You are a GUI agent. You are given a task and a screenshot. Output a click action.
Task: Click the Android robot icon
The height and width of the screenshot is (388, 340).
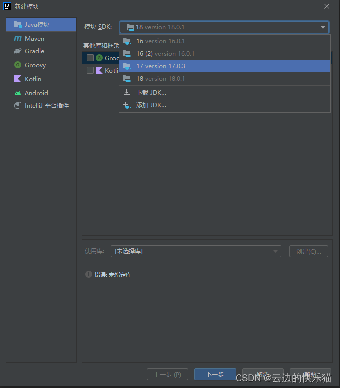18,93
